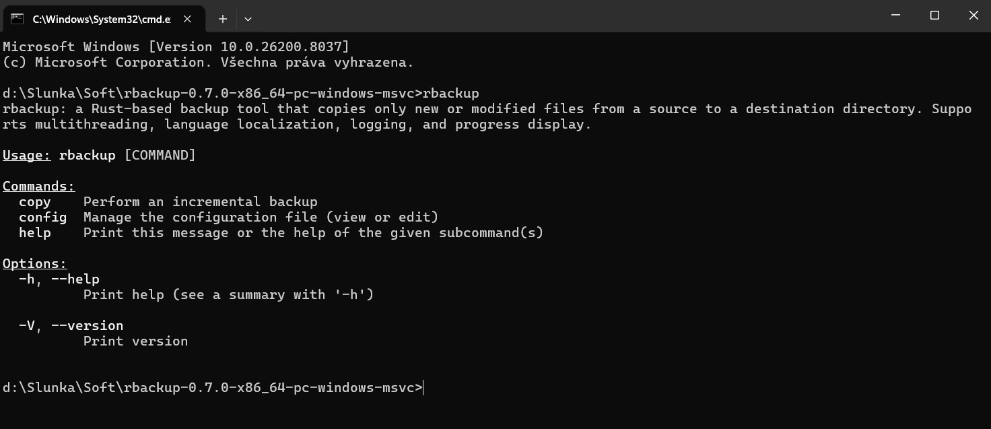Minimize the terminal window
Image resolution: width=991 pixels, height=429 pixels.
(895, 15)
